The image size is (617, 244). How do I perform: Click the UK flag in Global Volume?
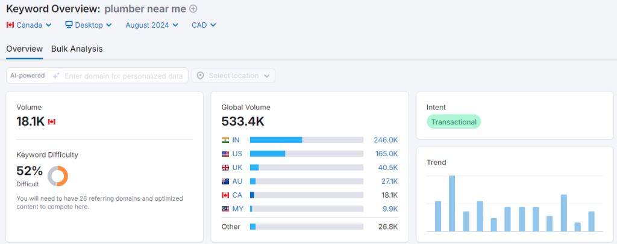point(225,168)
